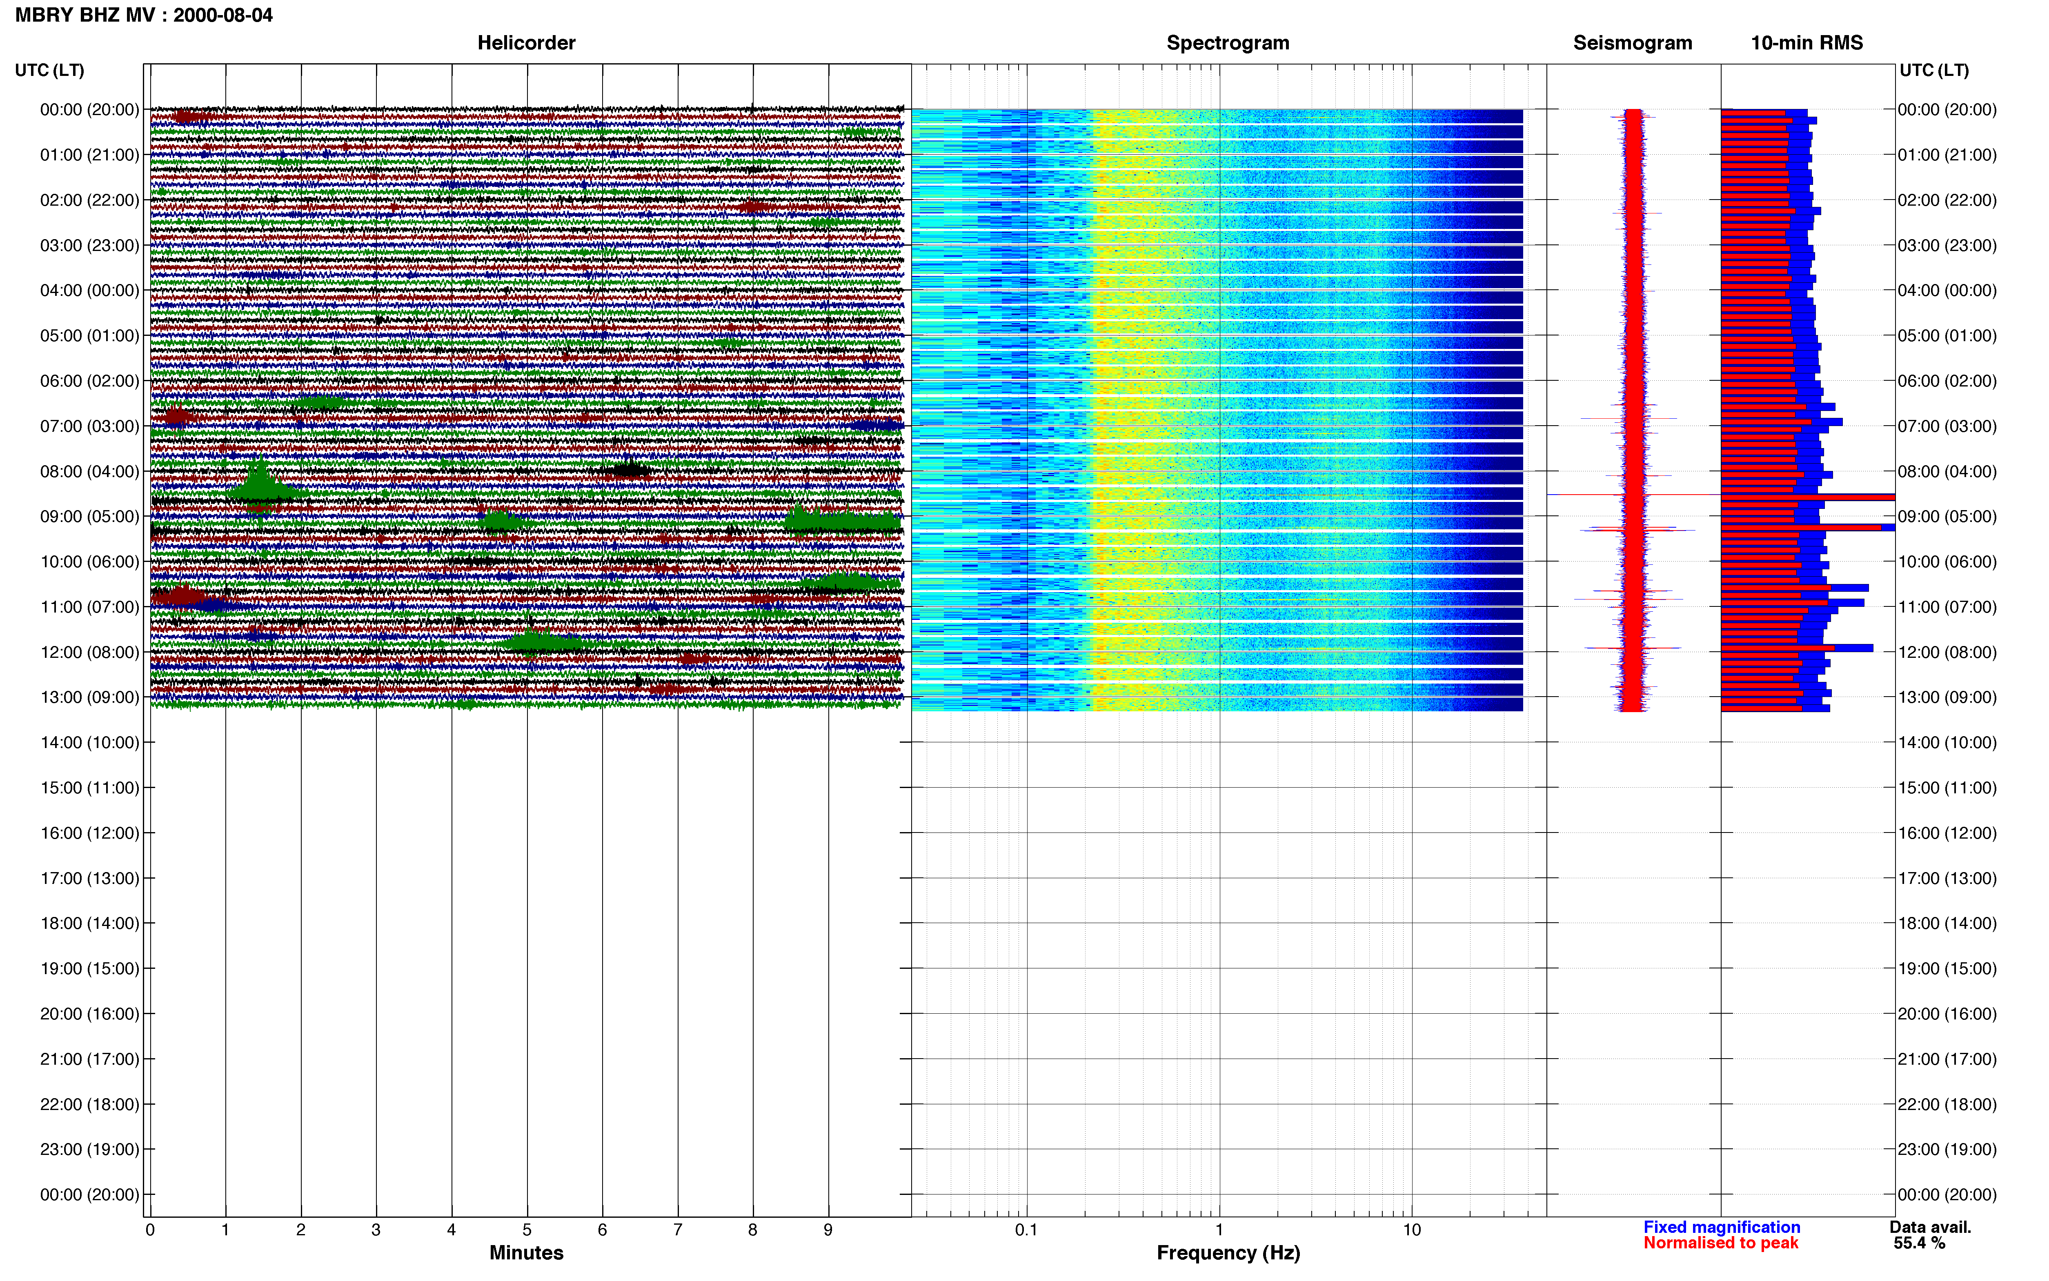This screenshot has width=2049, height=1281.
Task: Click the left 15:00 (11:00) time label
Action: [x=90, y=787]
